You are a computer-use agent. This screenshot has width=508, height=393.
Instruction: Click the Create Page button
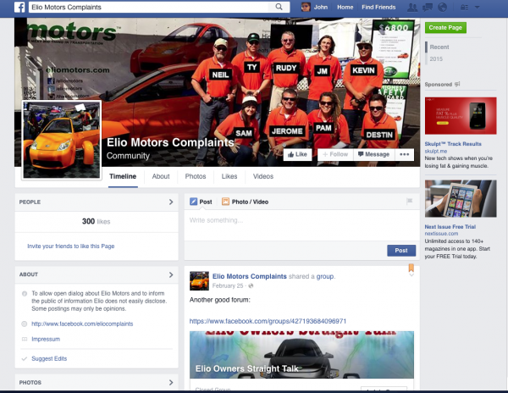(445, 28)
